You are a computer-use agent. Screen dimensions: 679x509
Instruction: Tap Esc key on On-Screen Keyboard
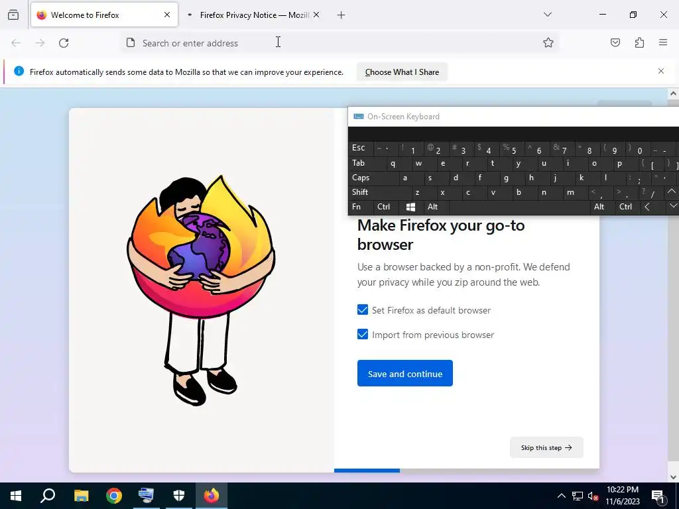(x=360, y=148)
